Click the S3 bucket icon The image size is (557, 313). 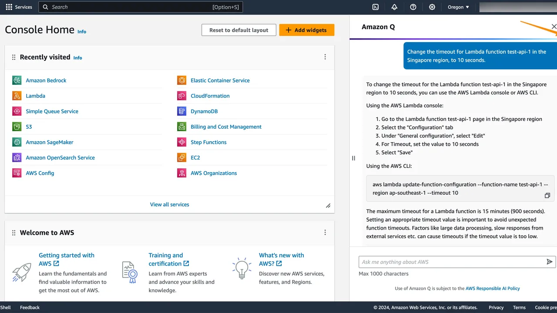tap(17, 127)
